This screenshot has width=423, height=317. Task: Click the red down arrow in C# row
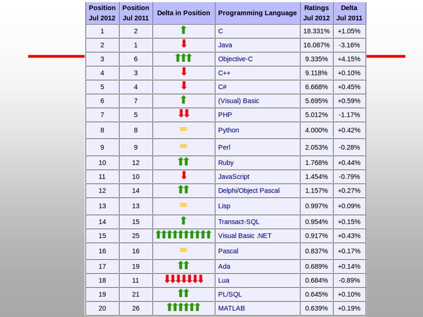(x=184, y=85)
